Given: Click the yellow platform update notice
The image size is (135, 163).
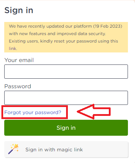Looking at the screenshot, I should [x=66, y=37].
